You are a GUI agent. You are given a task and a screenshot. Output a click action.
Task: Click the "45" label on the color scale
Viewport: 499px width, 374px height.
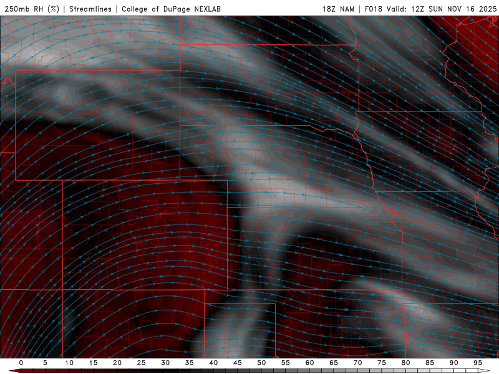(x=238, y=363)
